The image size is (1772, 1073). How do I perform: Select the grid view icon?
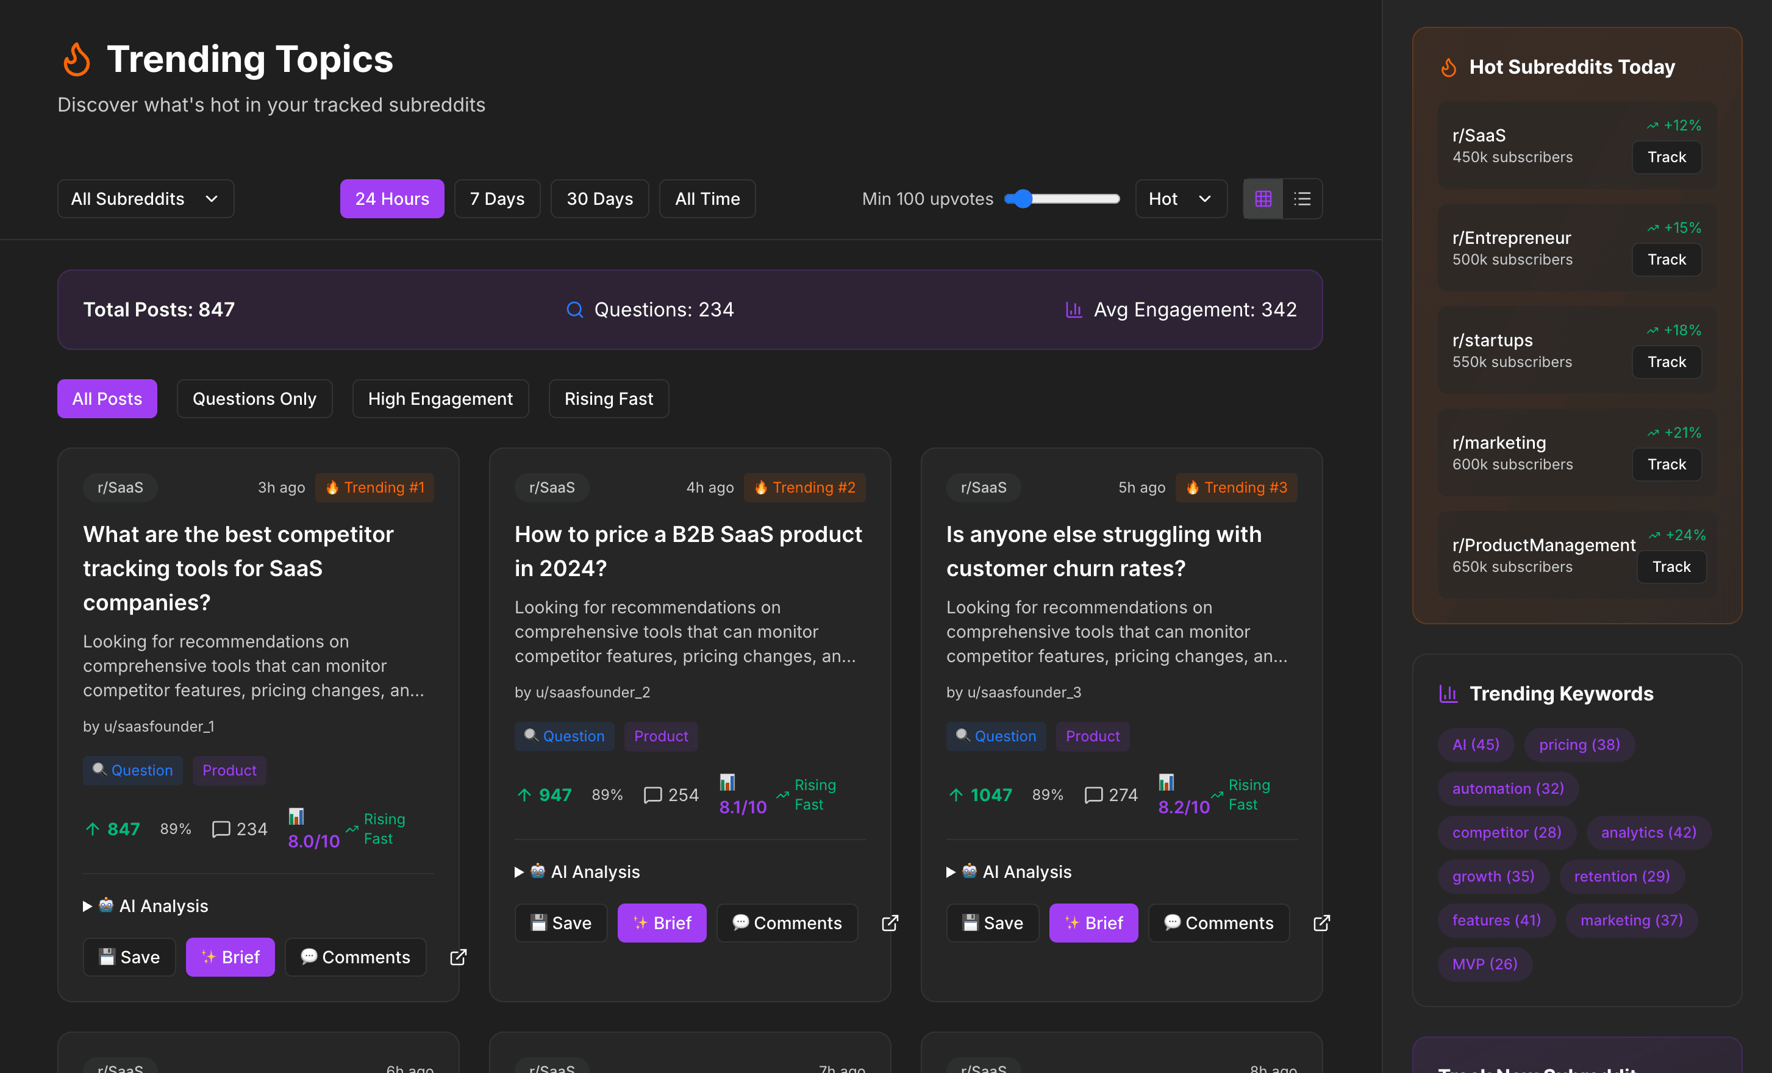click(1263, 199)
